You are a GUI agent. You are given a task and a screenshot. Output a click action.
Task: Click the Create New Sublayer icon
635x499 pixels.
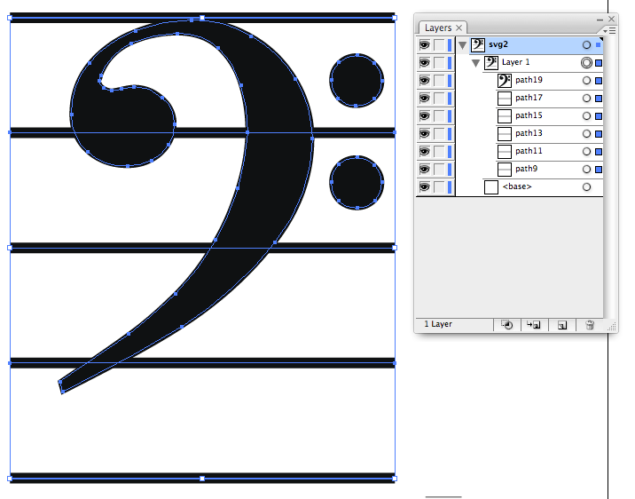click(x=534, y=325)
